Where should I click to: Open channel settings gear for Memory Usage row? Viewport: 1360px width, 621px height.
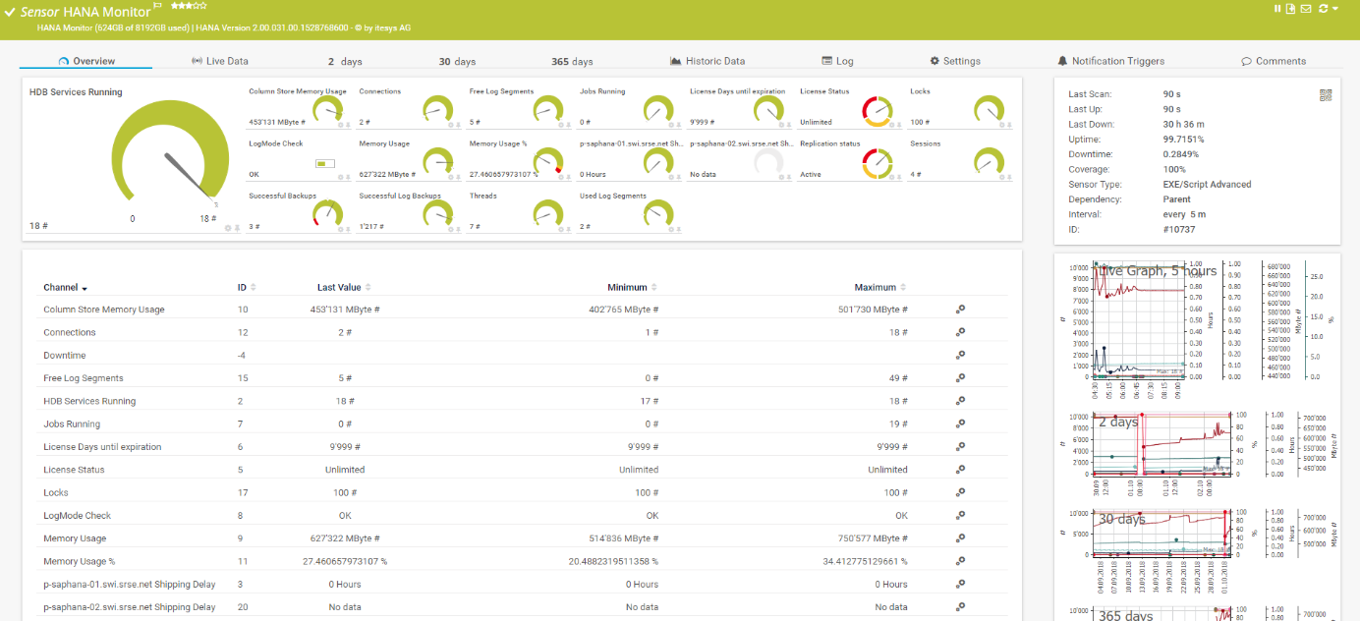[x=960, y=538]
